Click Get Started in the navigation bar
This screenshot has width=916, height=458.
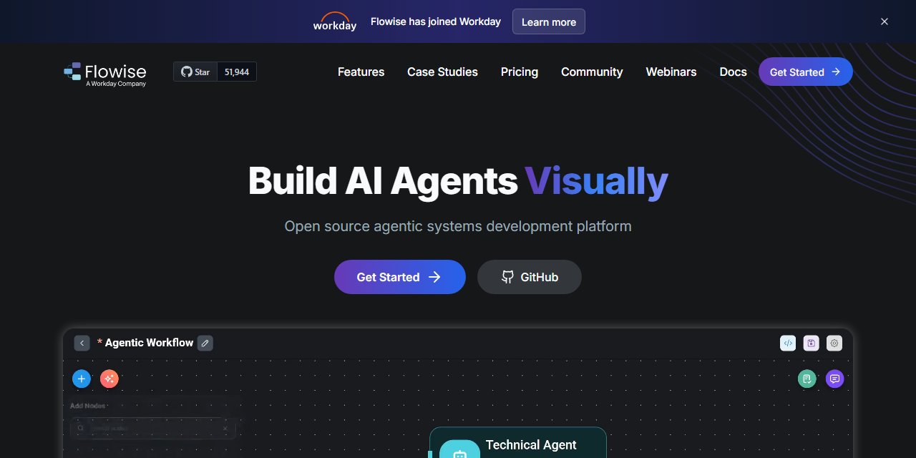806,72
